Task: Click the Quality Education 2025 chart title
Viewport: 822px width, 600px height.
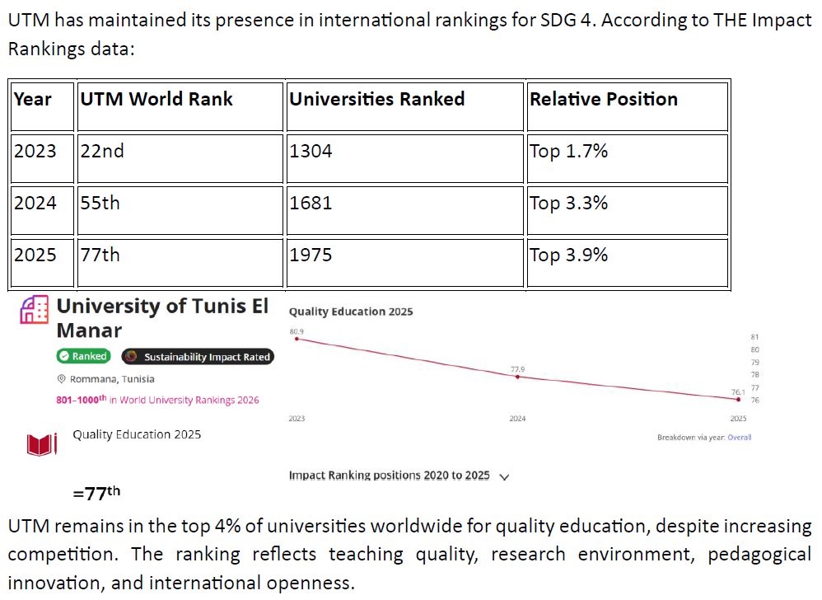Action: pyautogui.click(x=351, y=312)
